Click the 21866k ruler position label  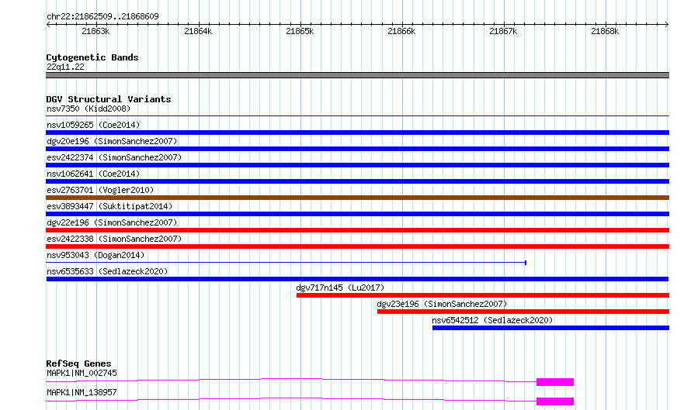401,31
